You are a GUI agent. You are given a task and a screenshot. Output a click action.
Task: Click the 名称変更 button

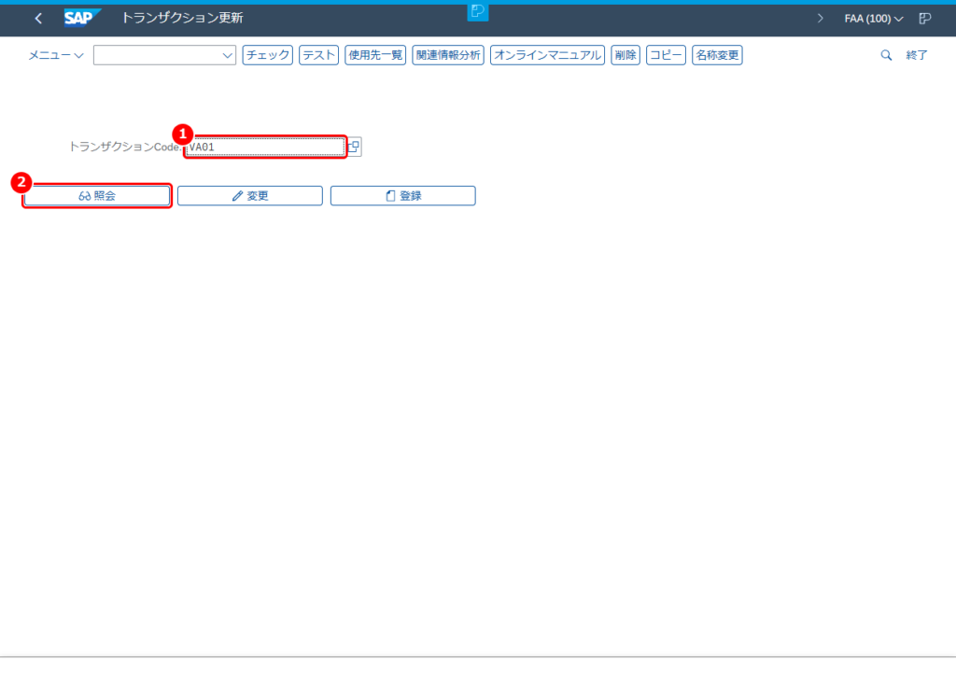tap(717, 55)
